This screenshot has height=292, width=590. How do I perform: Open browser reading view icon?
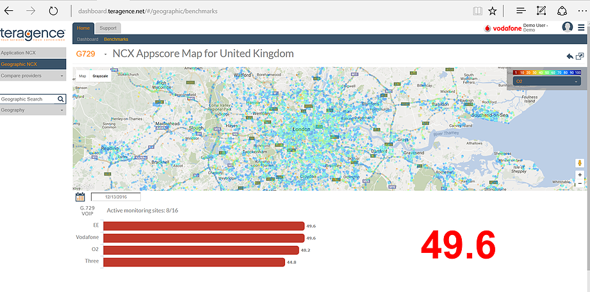pos(477,12)
